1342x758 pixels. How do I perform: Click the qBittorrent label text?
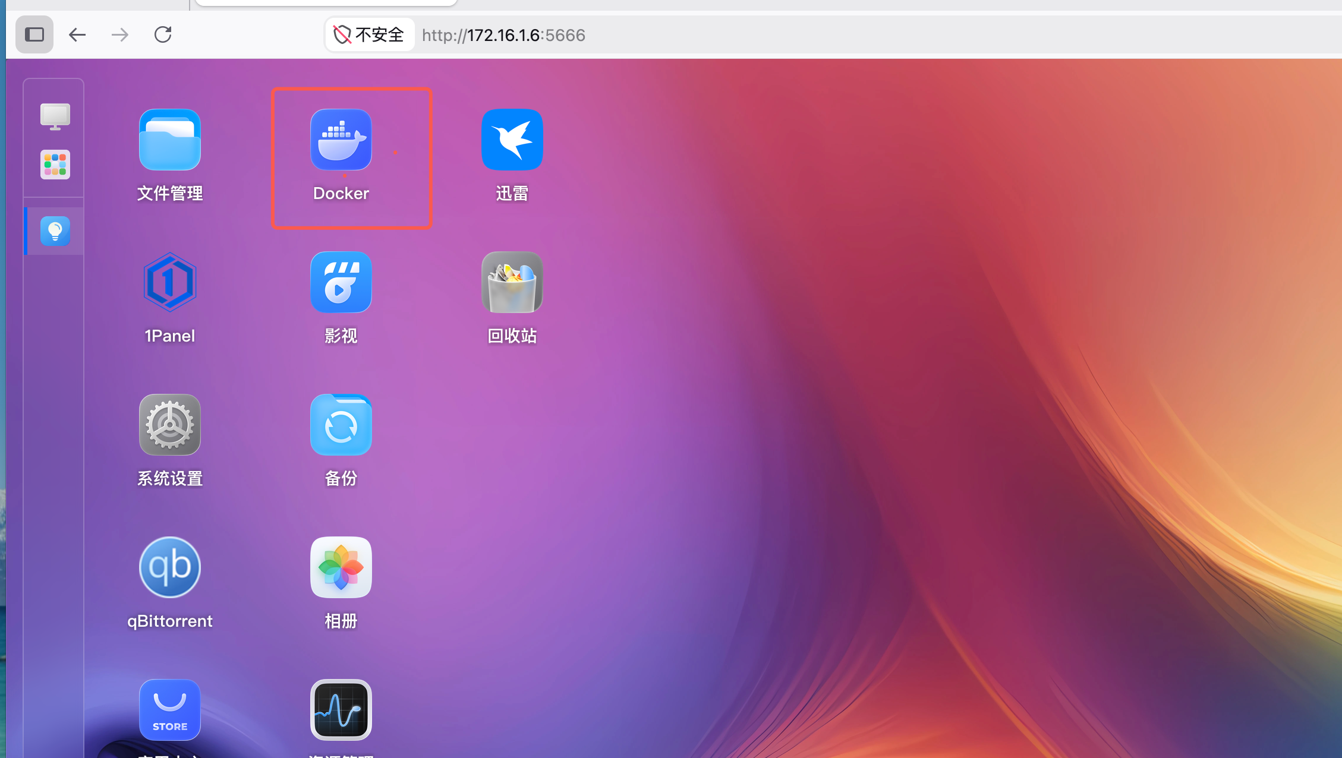point(170,621)
